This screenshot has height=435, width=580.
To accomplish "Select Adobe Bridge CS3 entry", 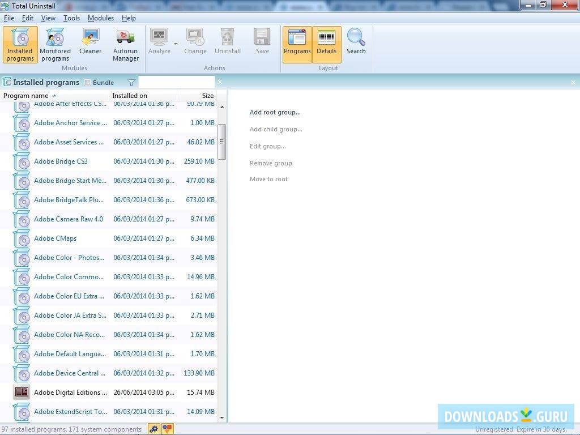I will pyautogui.click(x=109, y=161).
